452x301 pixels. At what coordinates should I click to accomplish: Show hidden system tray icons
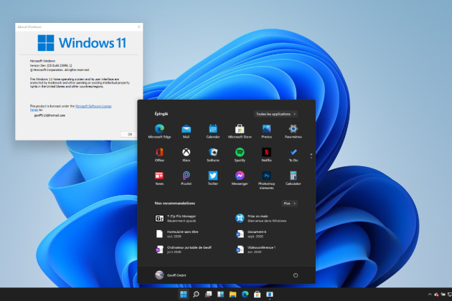click(x=430, y=295)
